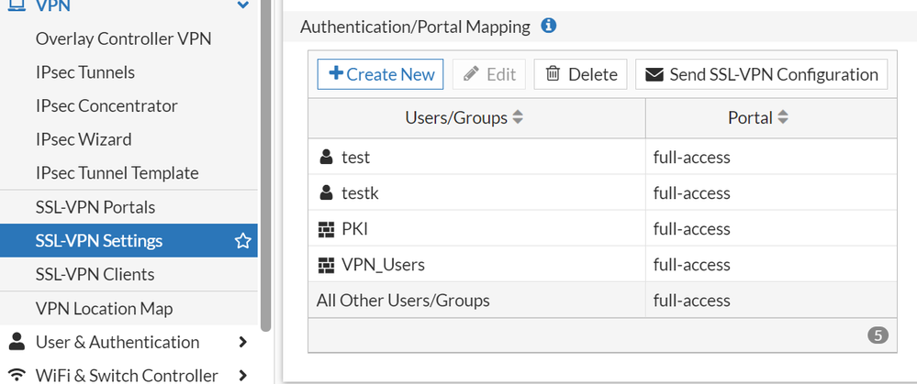Image resolution: width=917 pixels, height=384 pixels.
Task: Click the group icon beside PKI
Action: pyautogui.click(x=325, y=229)
